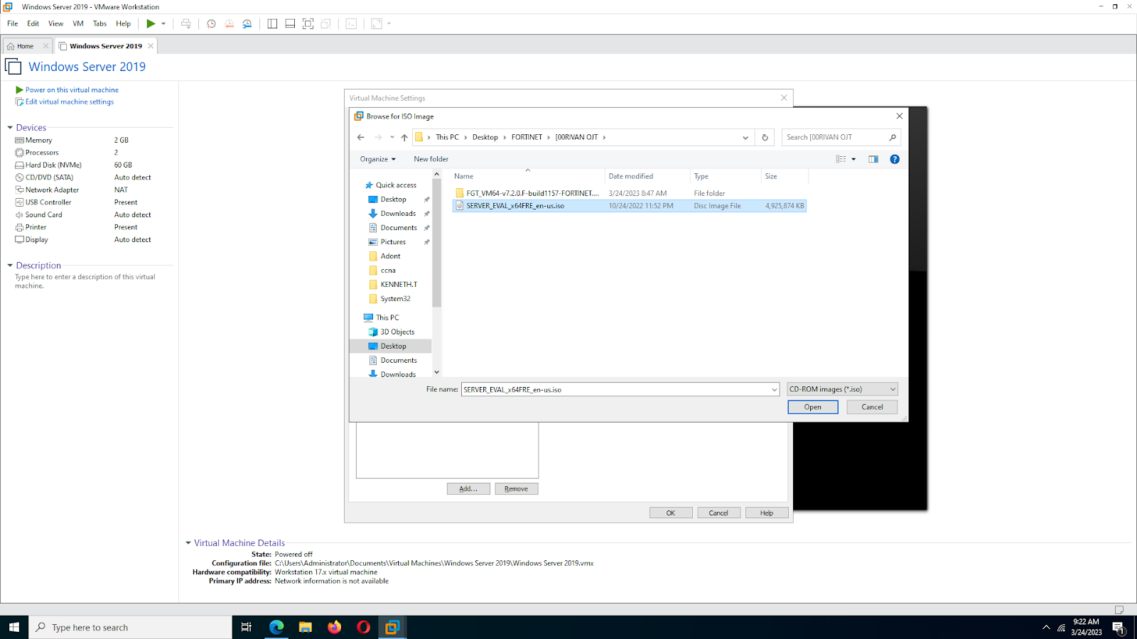The height and width of the screenshot is (639, 1137).
Task: Click Power on this virtual machine link
Action: click(x=72, y=90)
